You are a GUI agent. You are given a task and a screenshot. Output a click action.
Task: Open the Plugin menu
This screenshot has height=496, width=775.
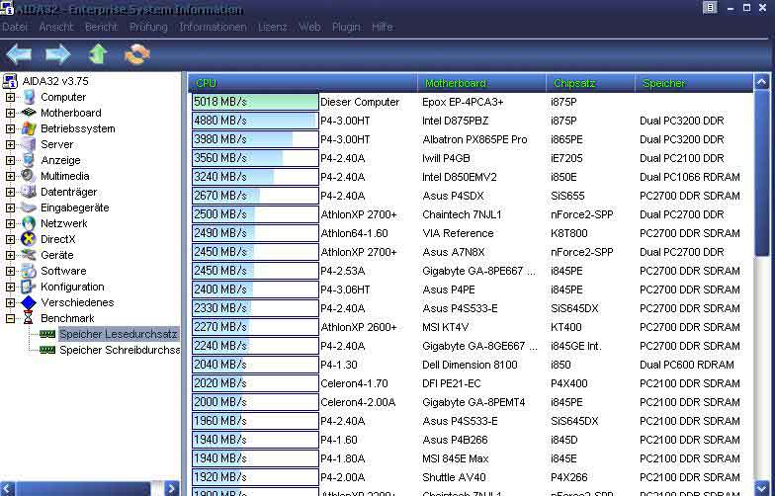(x=346, y=28)
